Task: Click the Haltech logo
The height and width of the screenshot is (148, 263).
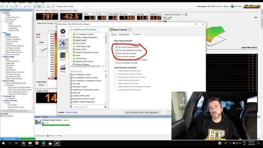Action: (x=252, y=7)
